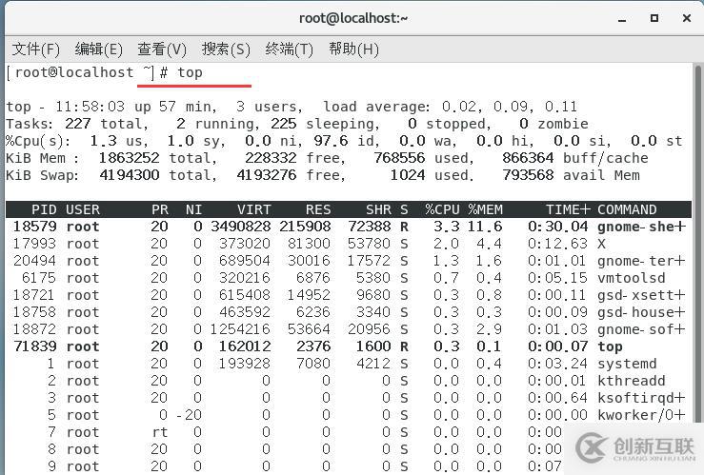Click the ksoftirqd+ command name
This screenshot has width=704, height=475.
click(641, 397)
